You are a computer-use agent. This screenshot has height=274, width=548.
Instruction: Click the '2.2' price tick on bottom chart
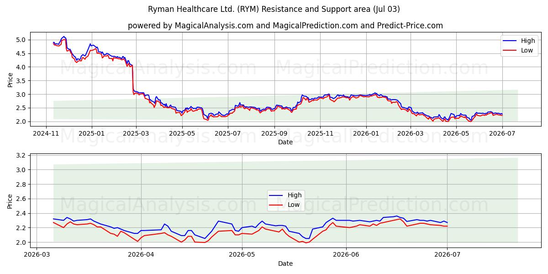[22, 228]
